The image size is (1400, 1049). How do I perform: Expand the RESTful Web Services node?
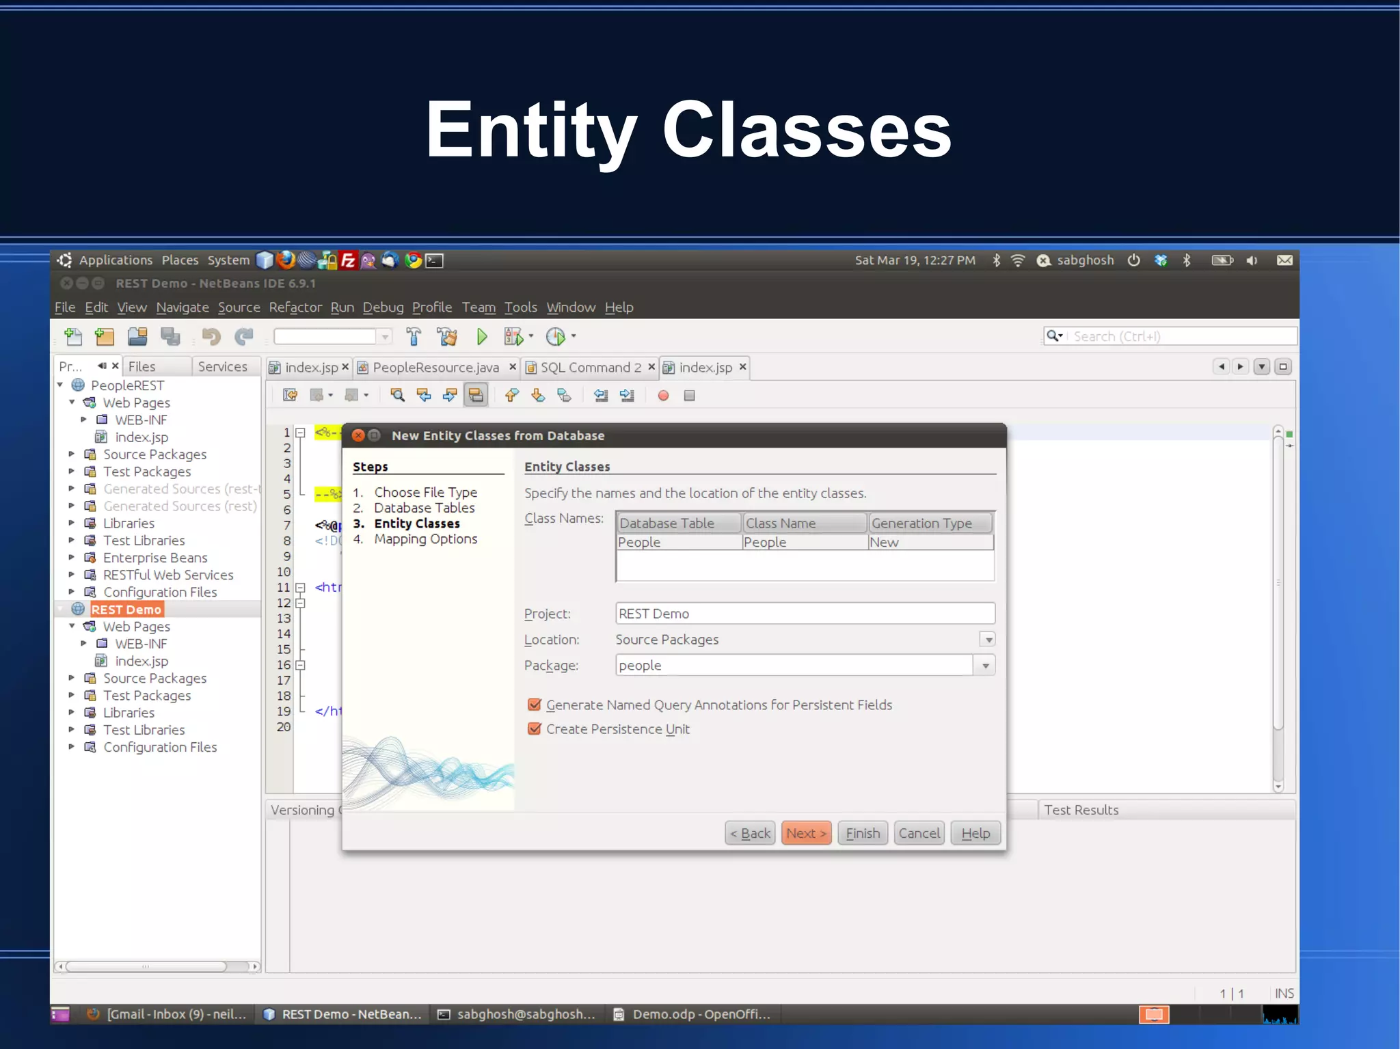72,574
